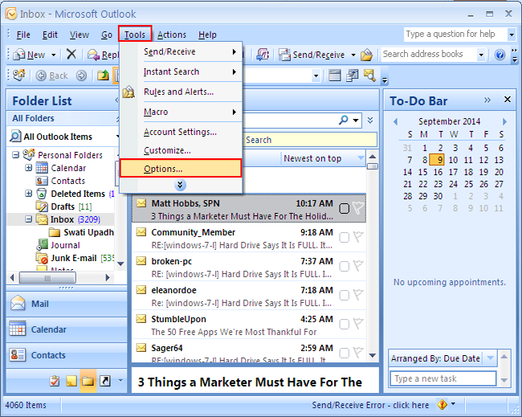Toggle category box on eleanordoe message
Viewport: 522px width, 417px height.
tap(345, 296)
